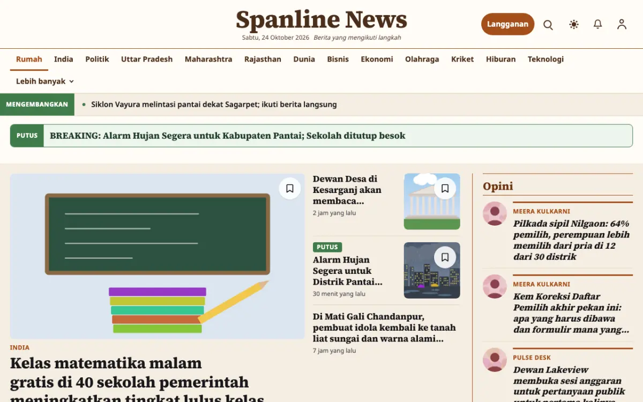Click the INDIA category tag above the lead headline
This screenshot has height=402, width=643.
[x=20, y=347]
